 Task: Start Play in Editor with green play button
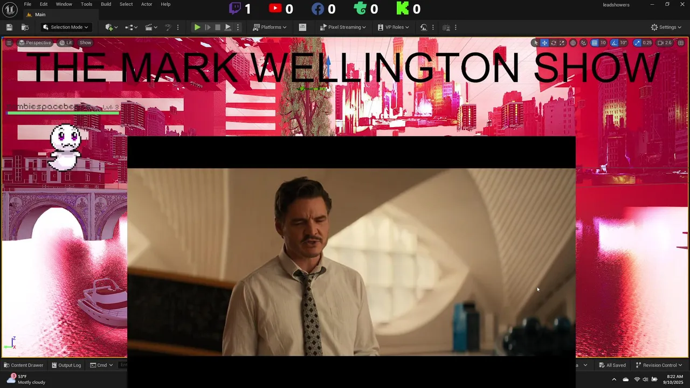click(197, 27)
